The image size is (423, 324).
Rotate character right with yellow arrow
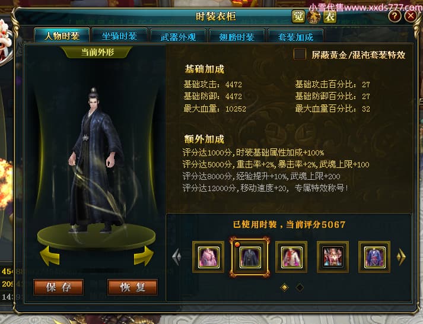click(144, 256)
